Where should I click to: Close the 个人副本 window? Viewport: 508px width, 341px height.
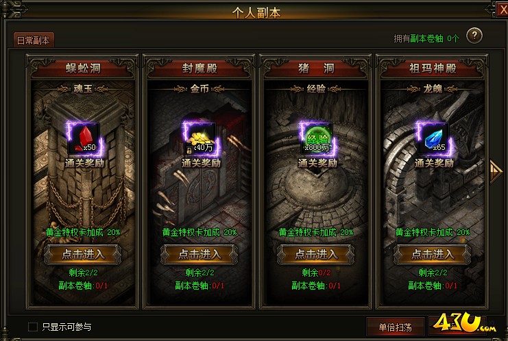click(x=503, y=10)
